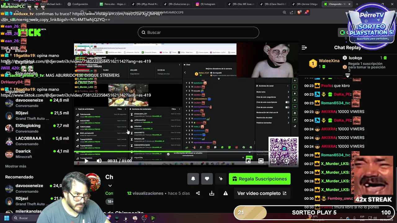397x223 pixels.
Task: Click recommended davooxeneize channel with 24,9 viewers
Action: pos(34,188)
